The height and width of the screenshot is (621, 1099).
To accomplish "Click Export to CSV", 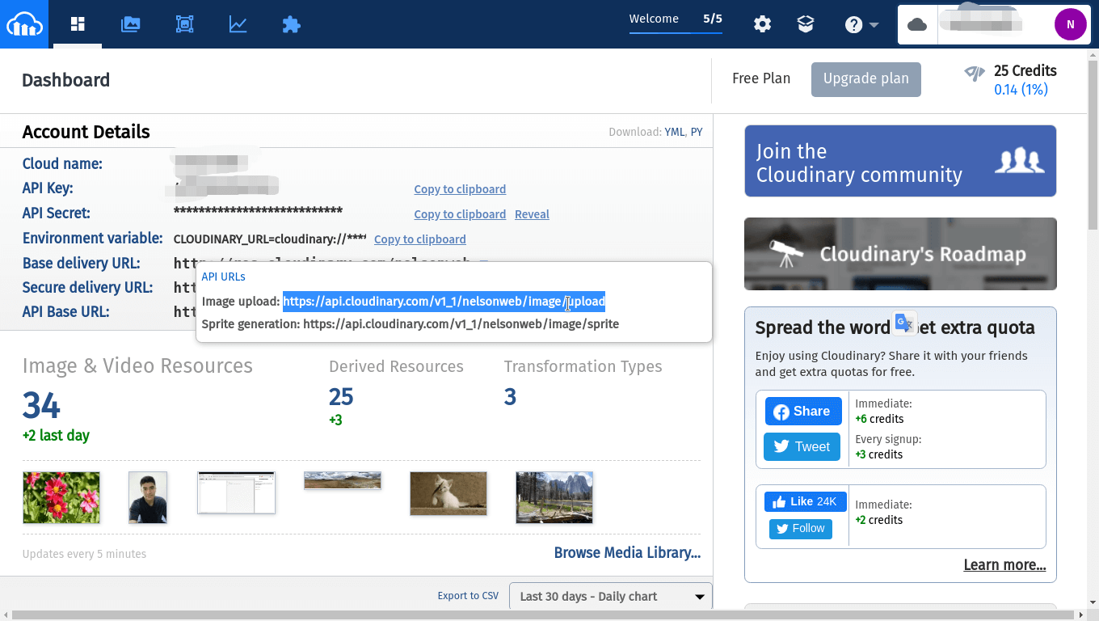I will click(x=468, y=595).
